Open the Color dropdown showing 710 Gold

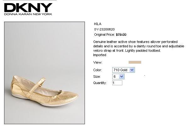coord(124,70)
